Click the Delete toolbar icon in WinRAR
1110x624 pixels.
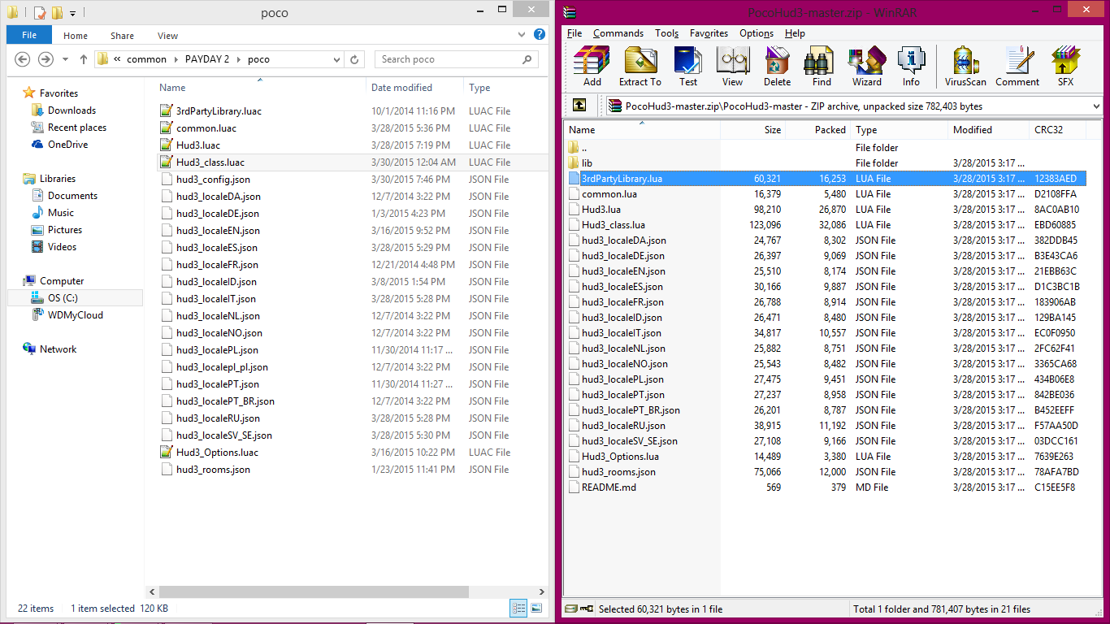point(777,66)
